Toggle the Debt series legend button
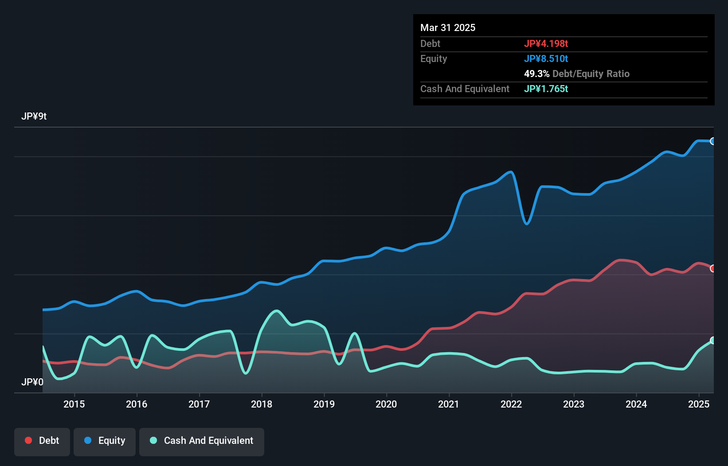 click(x=42, y=442)
